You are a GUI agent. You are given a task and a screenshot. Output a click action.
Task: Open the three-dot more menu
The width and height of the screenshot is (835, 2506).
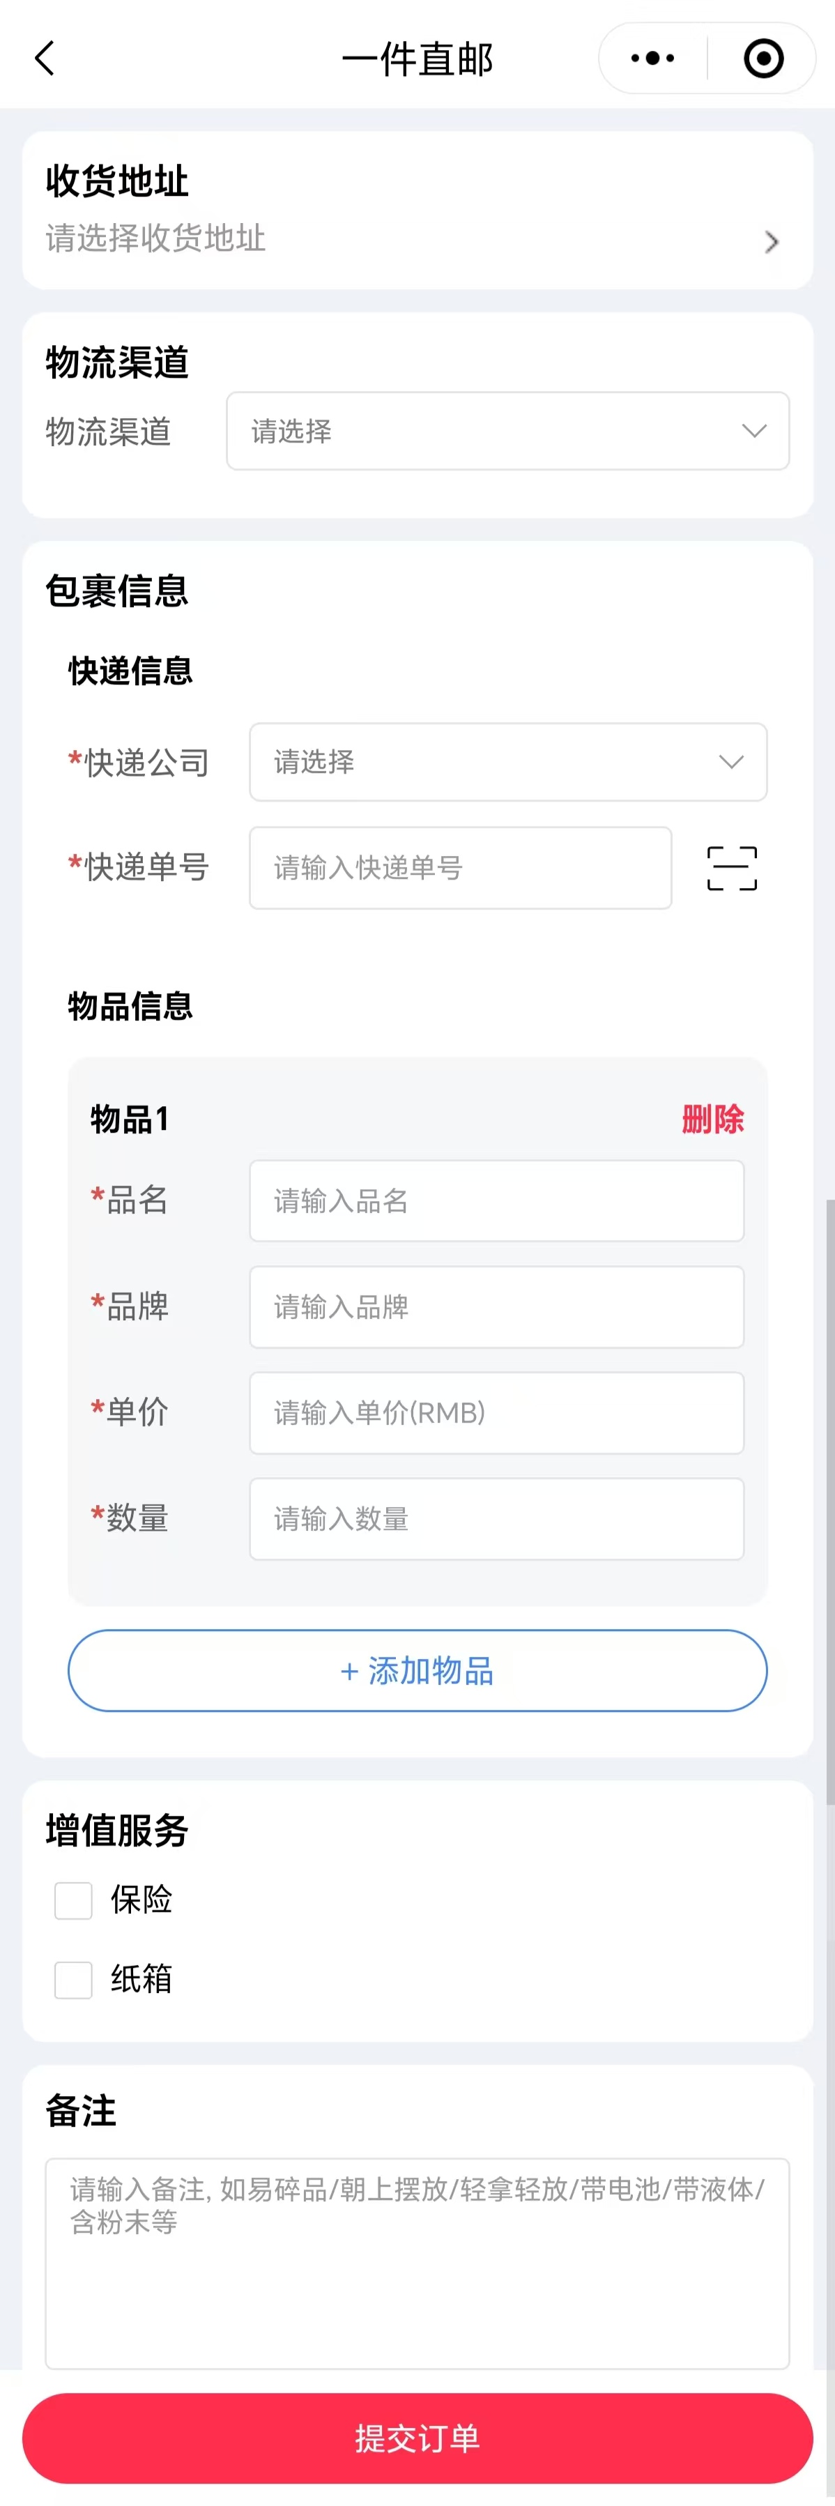click(652, 59)
